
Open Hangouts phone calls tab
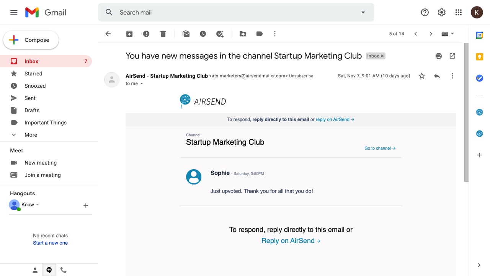tap(64, 270)
